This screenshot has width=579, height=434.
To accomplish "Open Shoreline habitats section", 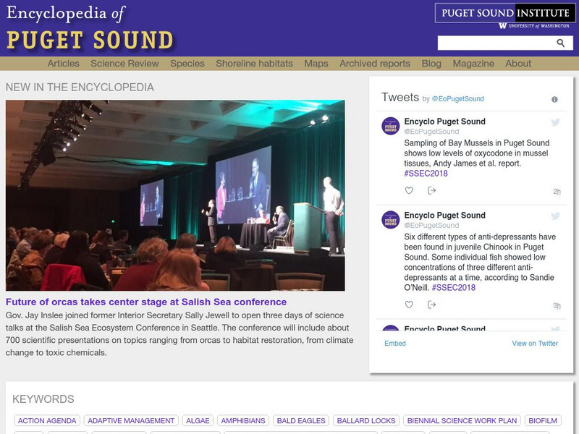I will pos(254,64).
